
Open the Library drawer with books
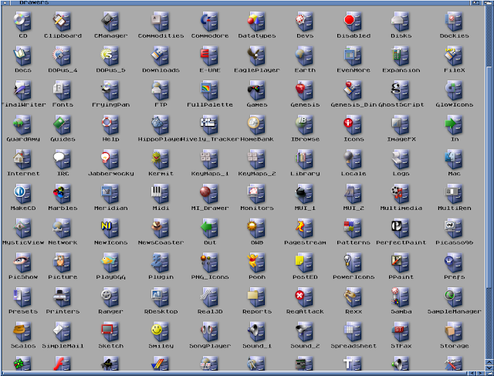[x=305, y=159]
